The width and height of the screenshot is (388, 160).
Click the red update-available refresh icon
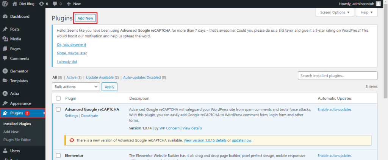pos(72,140)
